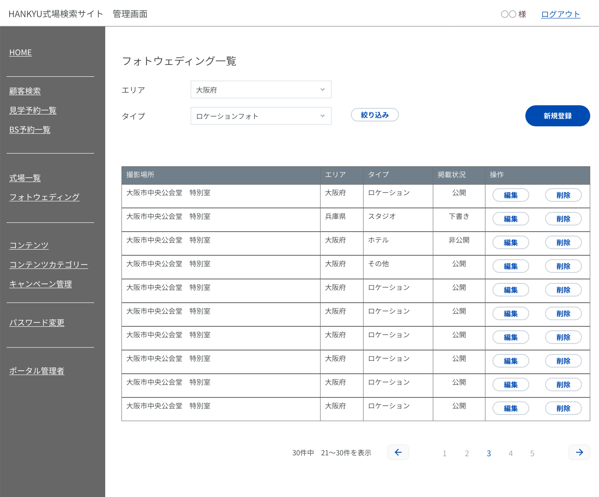Screen dimensions: 599x497
Task: Open the エリア dropdown showing 大阪府
Action: [261, 89]
